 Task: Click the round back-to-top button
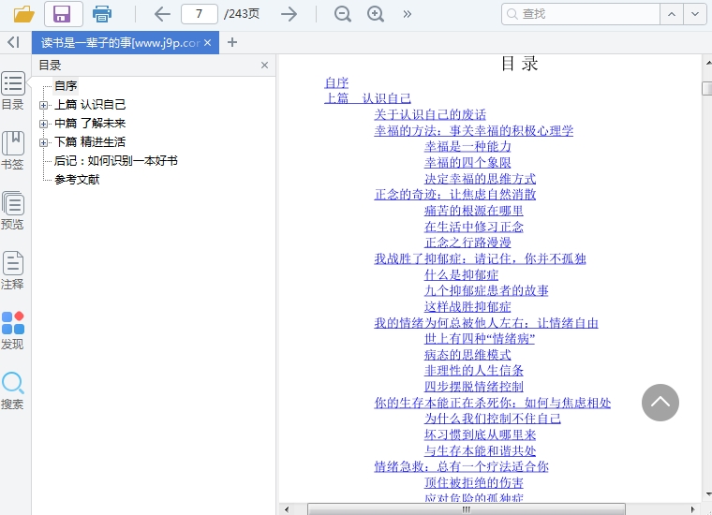pos(660,403)
